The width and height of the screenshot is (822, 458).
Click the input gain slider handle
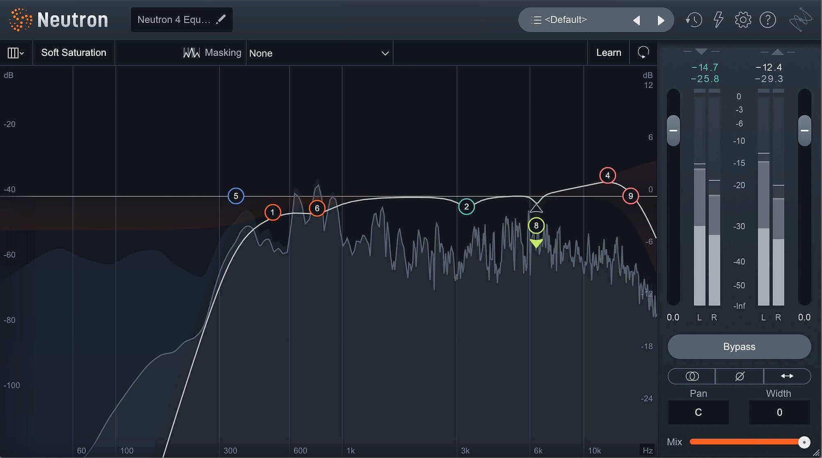[673, 131]
